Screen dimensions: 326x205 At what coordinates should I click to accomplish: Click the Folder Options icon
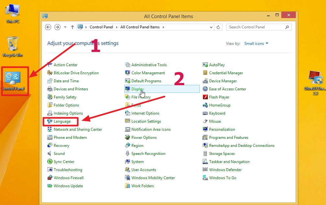[x=50, y=105]
